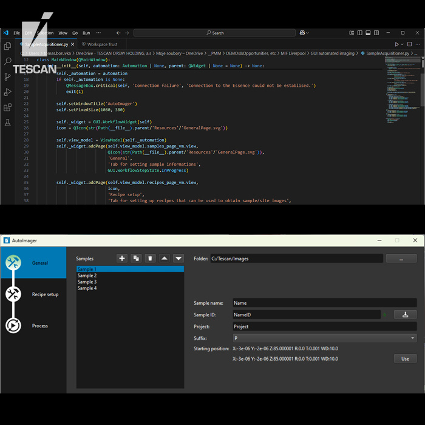Add a new sample with the plus button

122,258
